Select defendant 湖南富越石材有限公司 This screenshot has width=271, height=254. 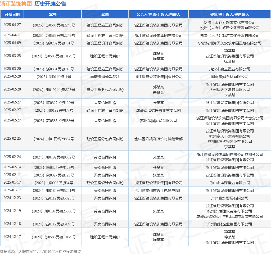tap(229, 77)
